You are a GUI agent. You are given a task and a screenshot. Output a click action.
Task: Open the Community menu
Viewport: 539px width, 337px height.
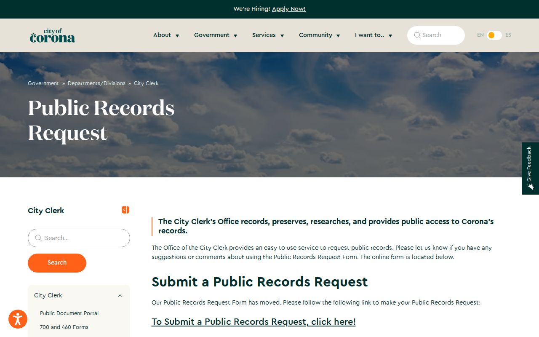click(319, 35)
